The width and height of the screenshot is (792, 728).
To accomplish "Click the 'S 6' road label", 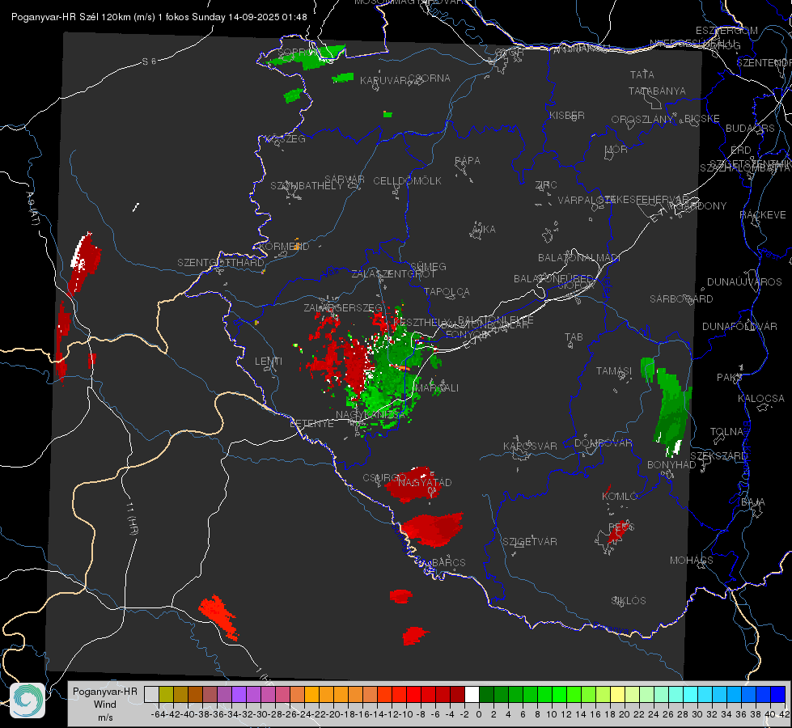I will (149, 61).
